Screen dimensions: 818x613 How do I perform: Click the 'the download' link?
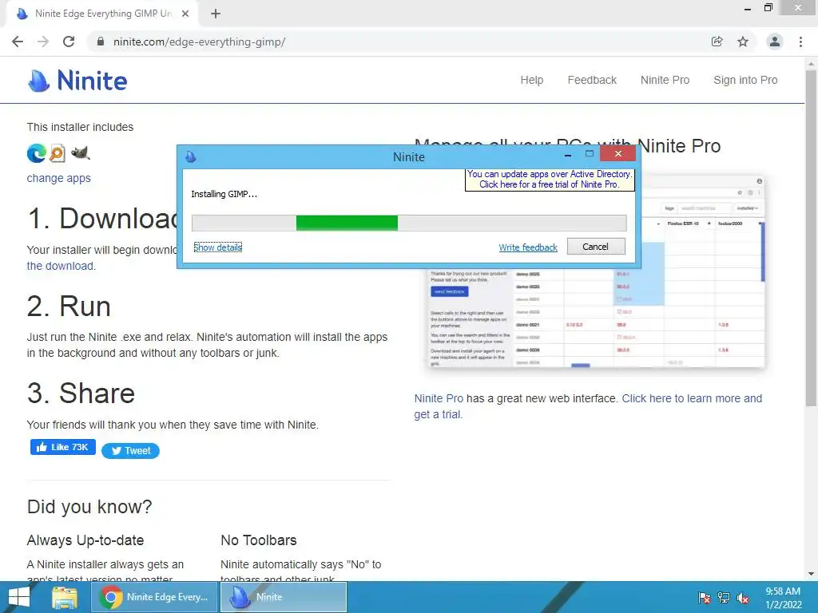coord(61,266)
